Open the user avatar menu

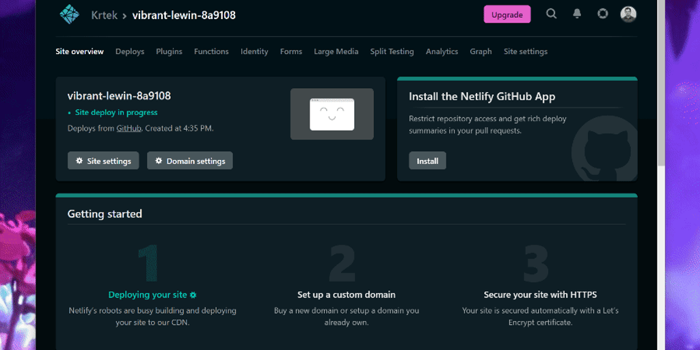pos(628,14)
